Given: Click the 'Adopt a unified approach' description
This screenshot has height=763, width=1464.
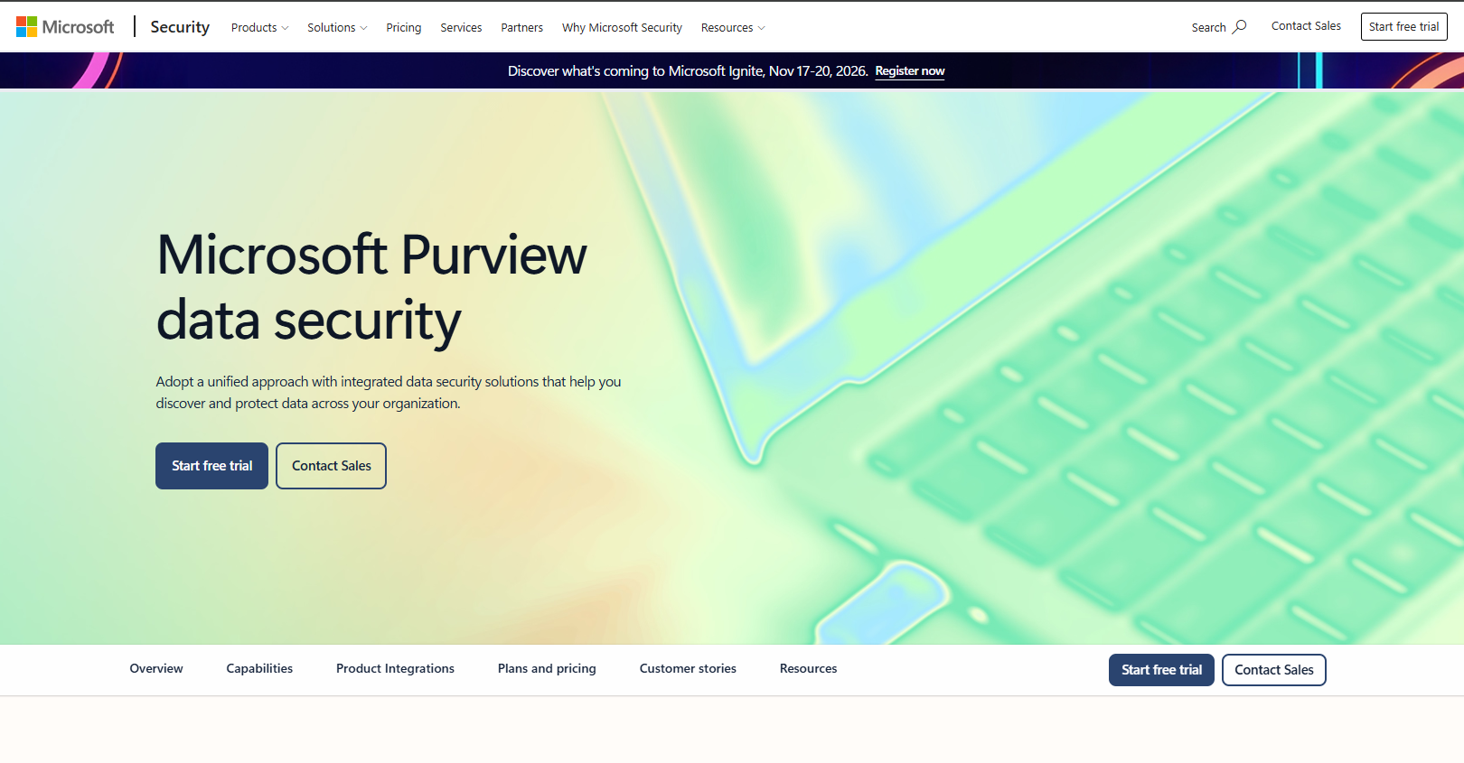Looking at the screenshot, I should 389,393.
